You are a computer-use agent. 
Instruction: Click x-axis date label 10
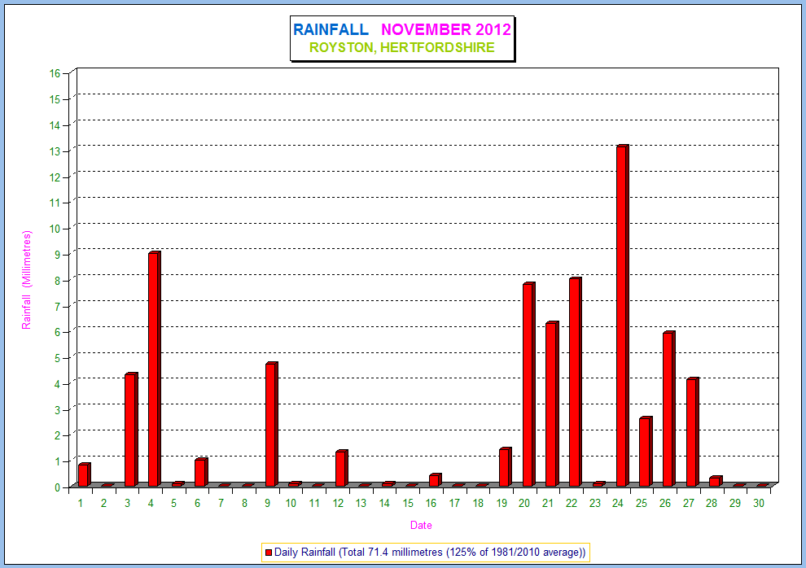(x=291, y=503)
